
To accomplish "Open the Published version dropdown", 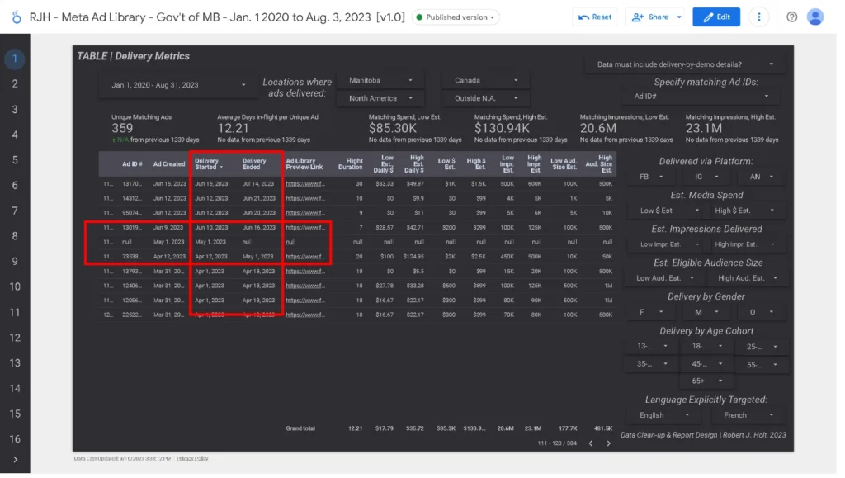I will click(456, 17).
